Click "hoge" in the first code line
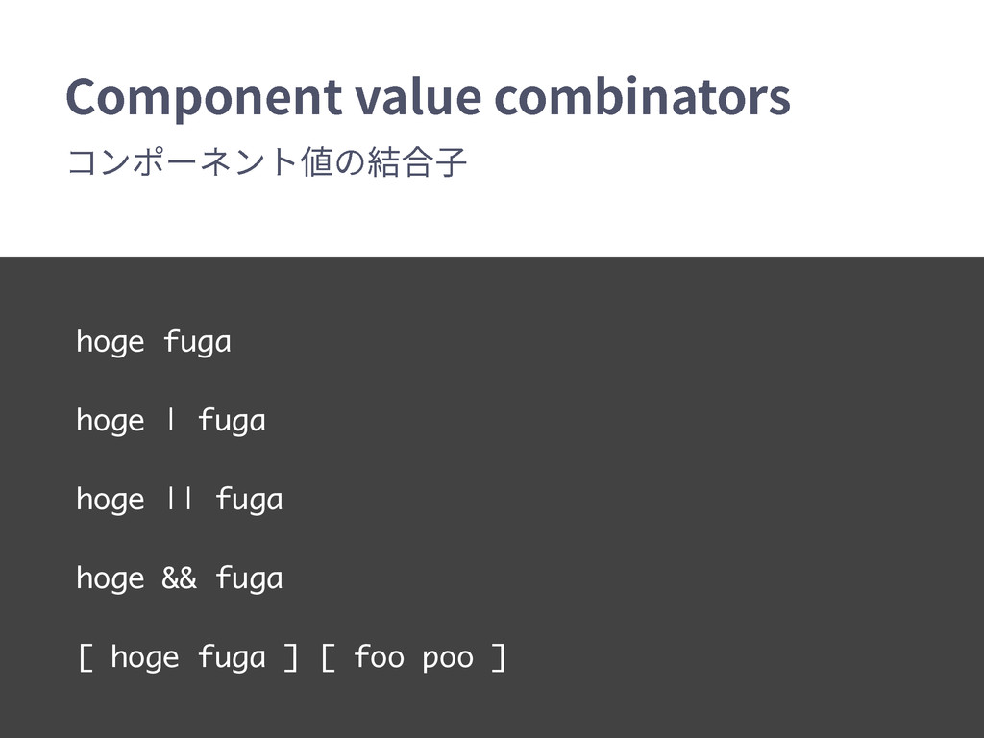Image resolution: width=984 pixels, height=738 pixels. pos(110,342)
